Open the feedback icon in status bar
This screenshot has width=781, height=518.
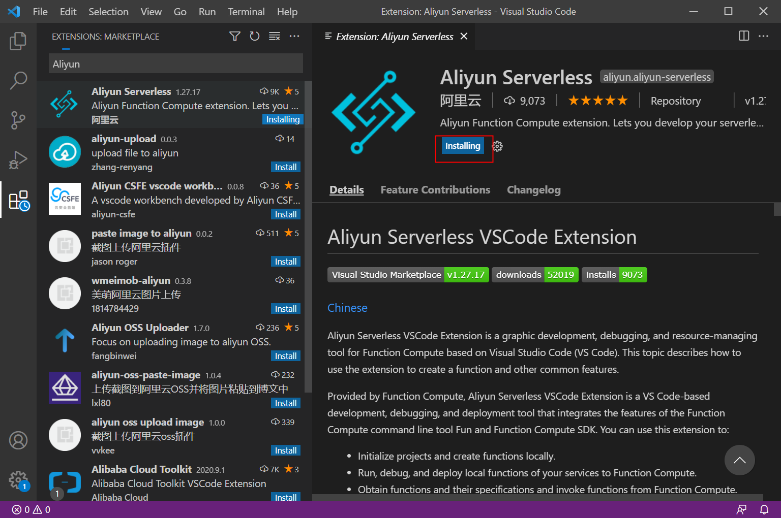742,509
